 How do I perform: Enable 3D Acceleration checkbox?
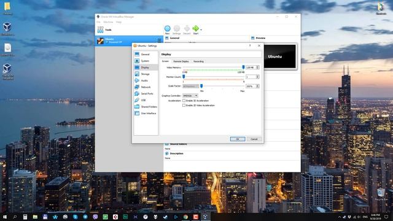(184, 101)
